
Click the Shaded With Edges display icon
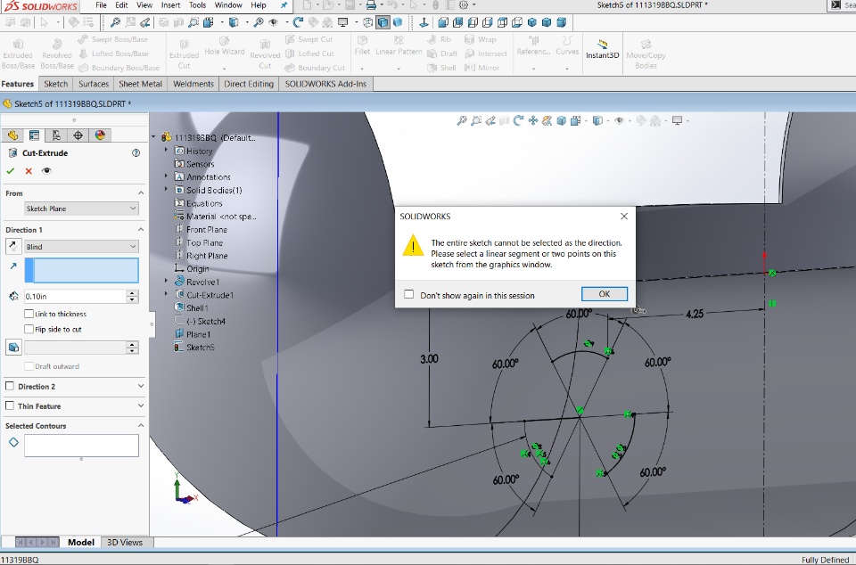coord(383,22)
